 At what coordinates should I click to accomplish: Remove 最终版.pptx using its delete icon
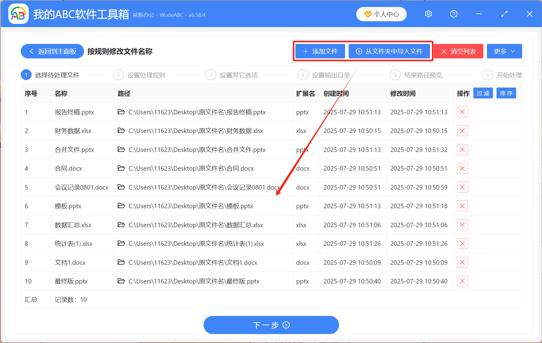pos(462,281)
